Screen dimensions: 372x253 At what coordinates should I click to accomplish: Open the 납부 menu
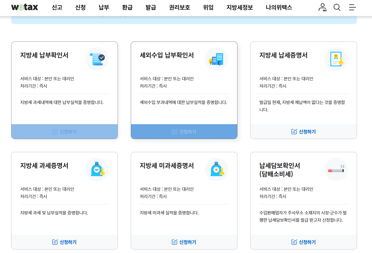103,8
